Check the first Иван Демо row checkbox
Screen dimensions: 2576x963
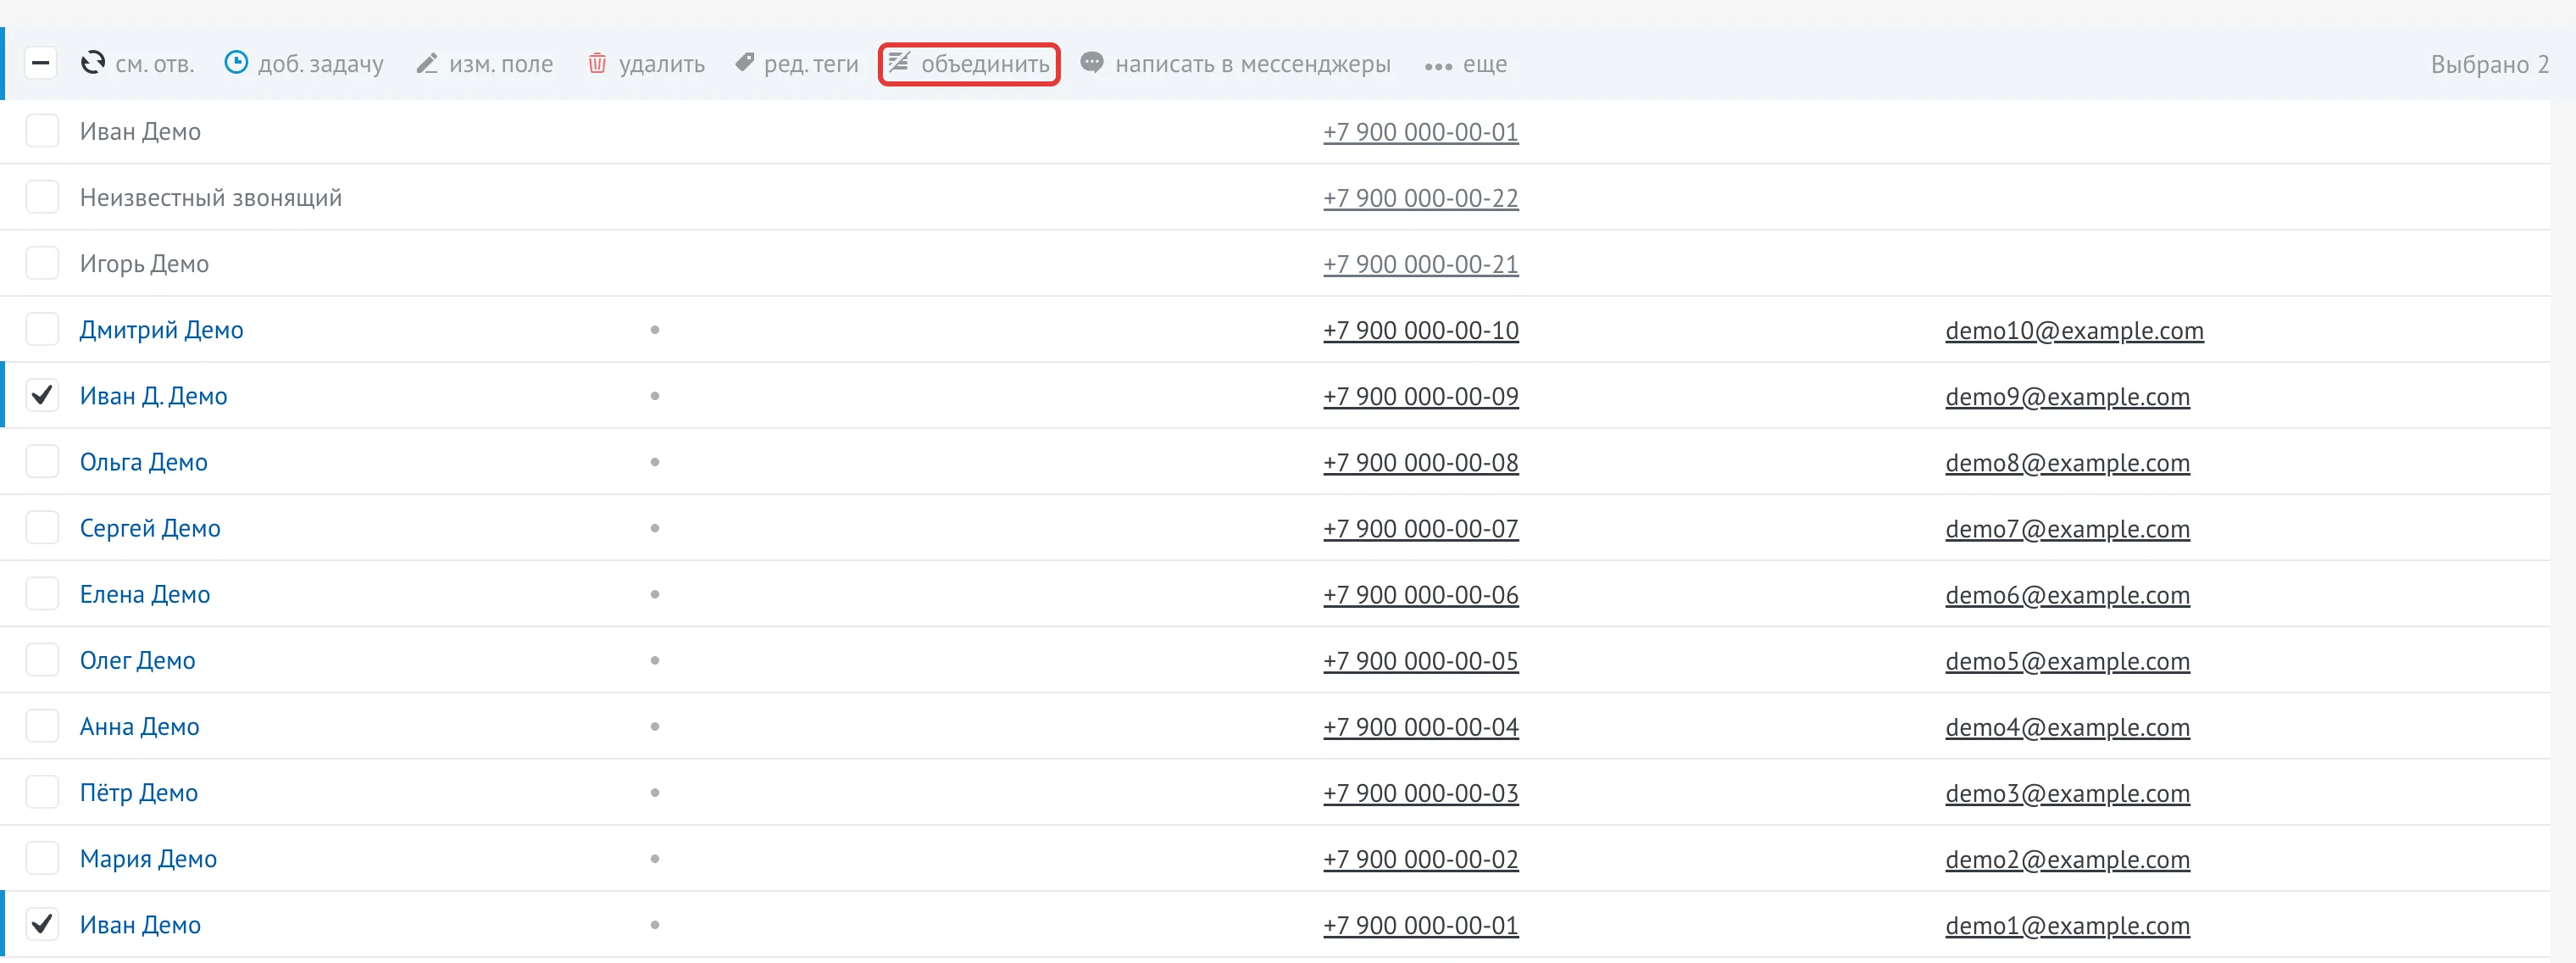point(42,131)
